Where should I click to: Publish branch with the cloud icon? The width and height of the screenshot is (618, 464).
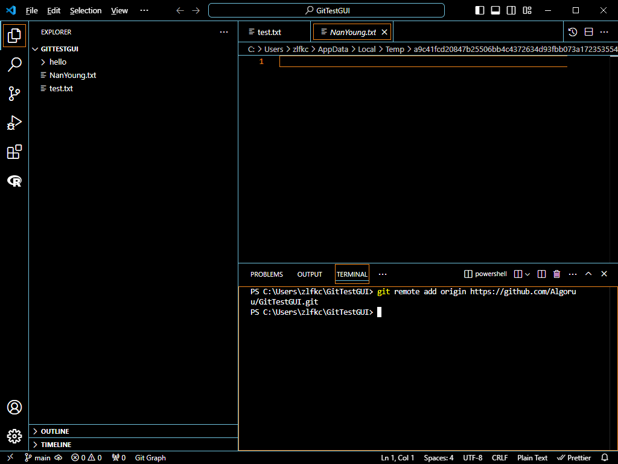(59, 458)
